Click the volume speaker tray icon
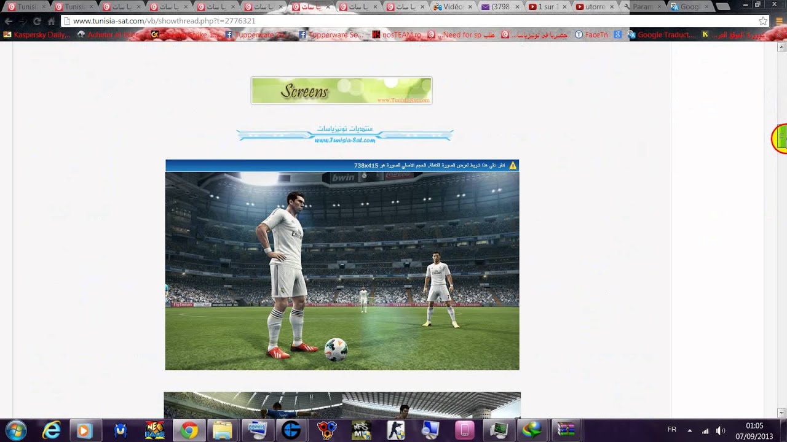 (721, 430)
